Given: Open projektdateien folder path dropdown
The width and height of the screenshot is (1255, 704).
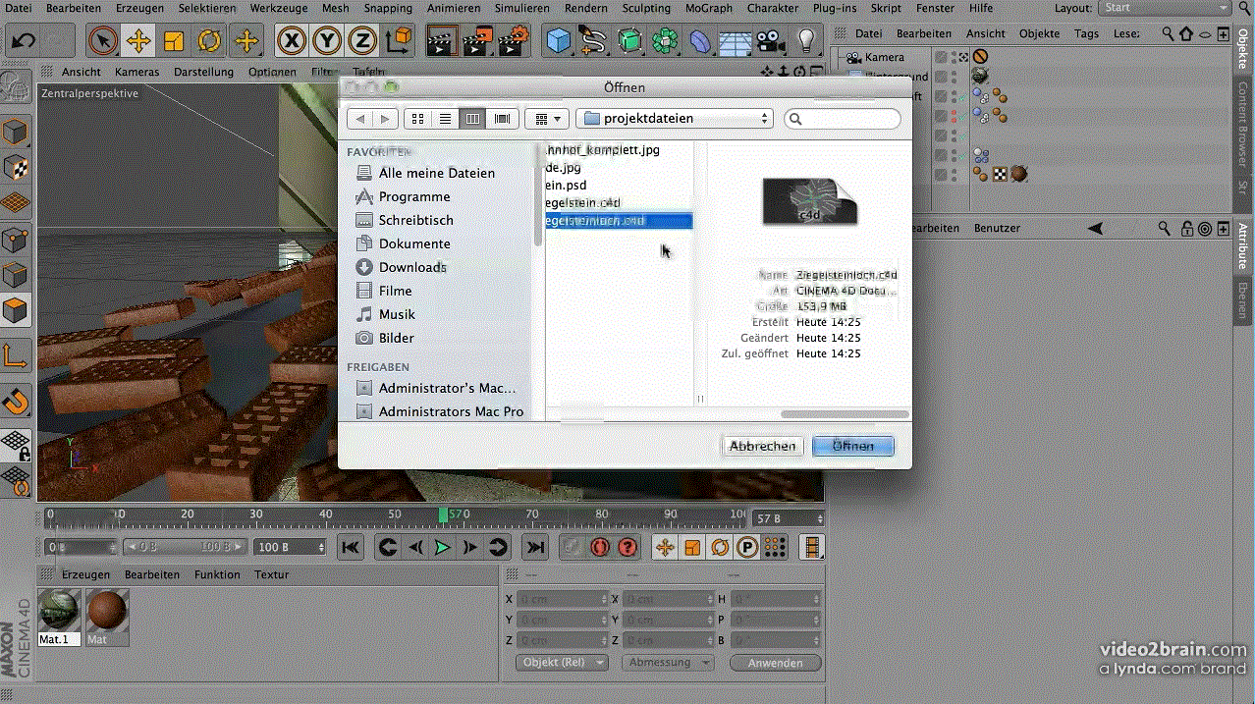Looking at the screenshot, I should [675, 118].
